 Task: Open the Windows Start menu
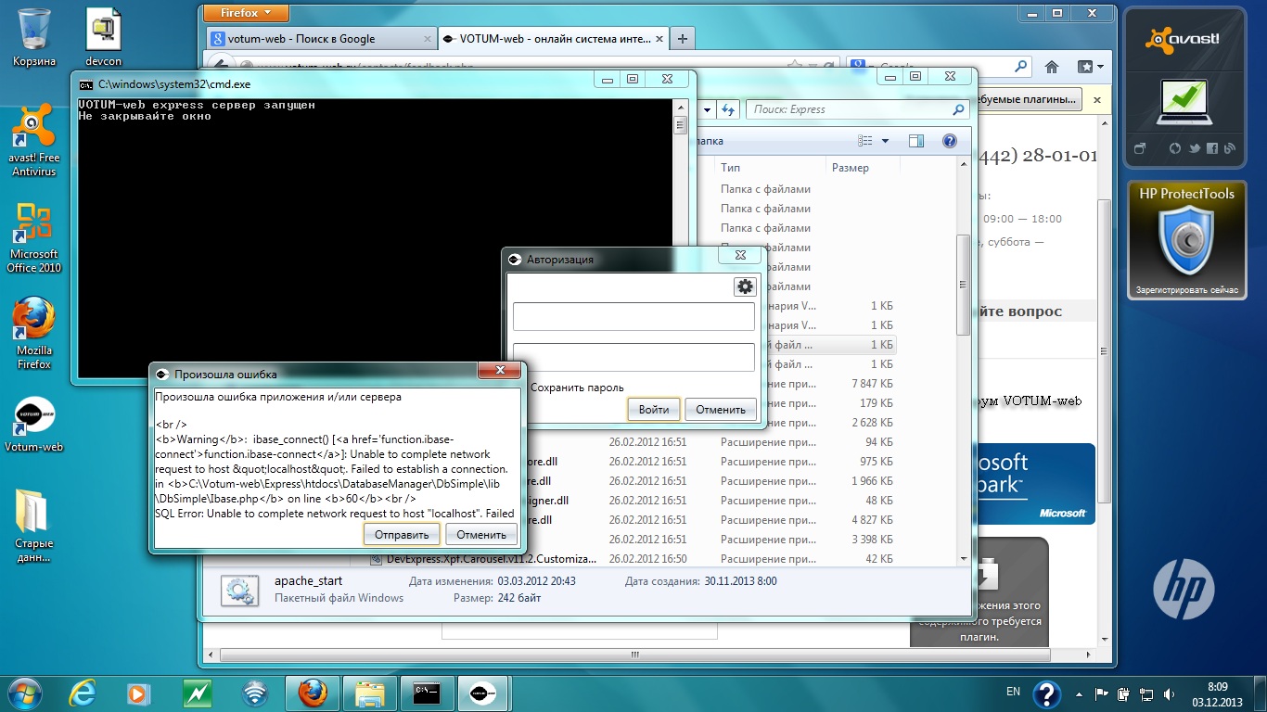24,693
